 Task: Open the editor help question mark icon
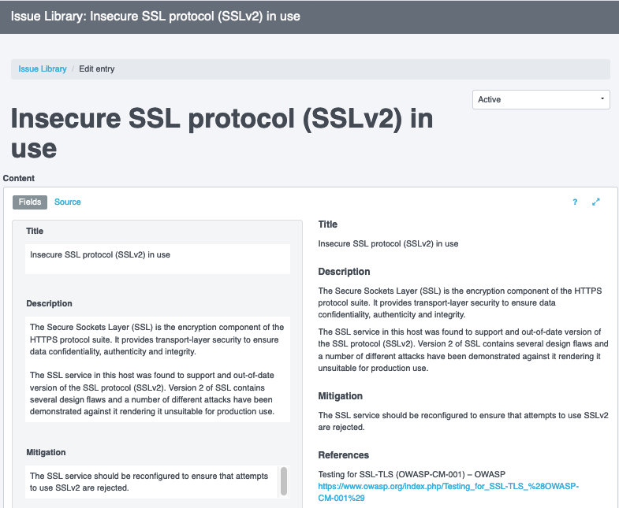[x=575, y=202]
